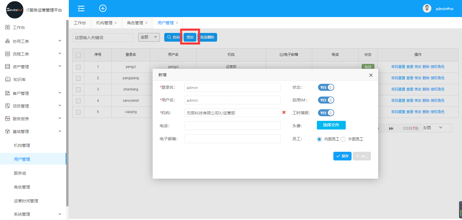Switch to the 机构管理 tab
The image size is (462, 220).
pos(104,23)
